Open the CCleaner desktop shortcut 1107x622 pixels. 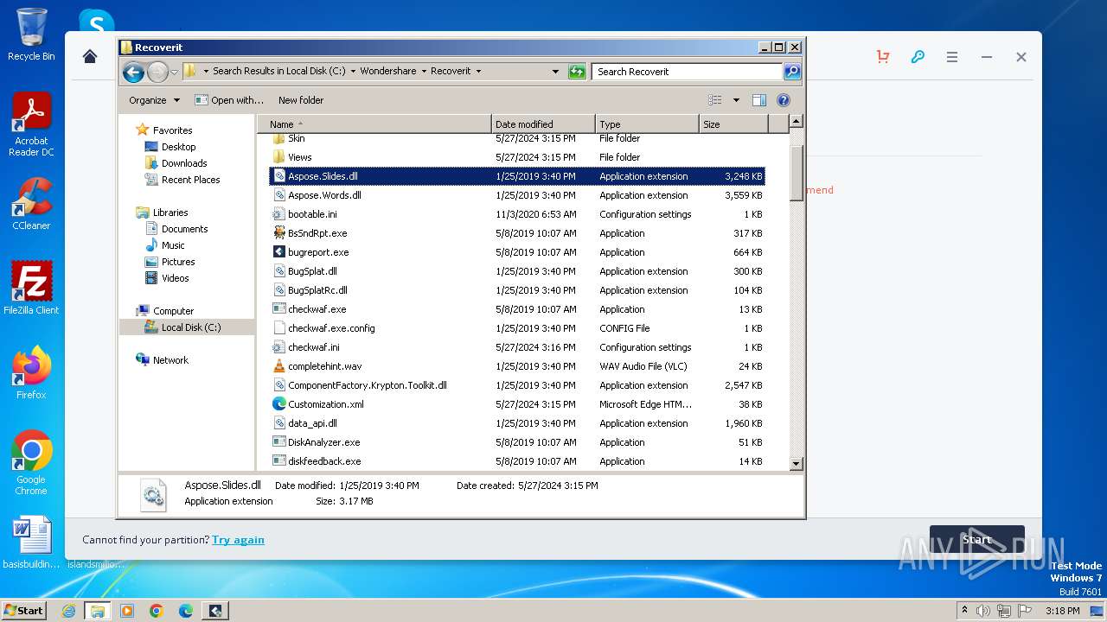31,204
